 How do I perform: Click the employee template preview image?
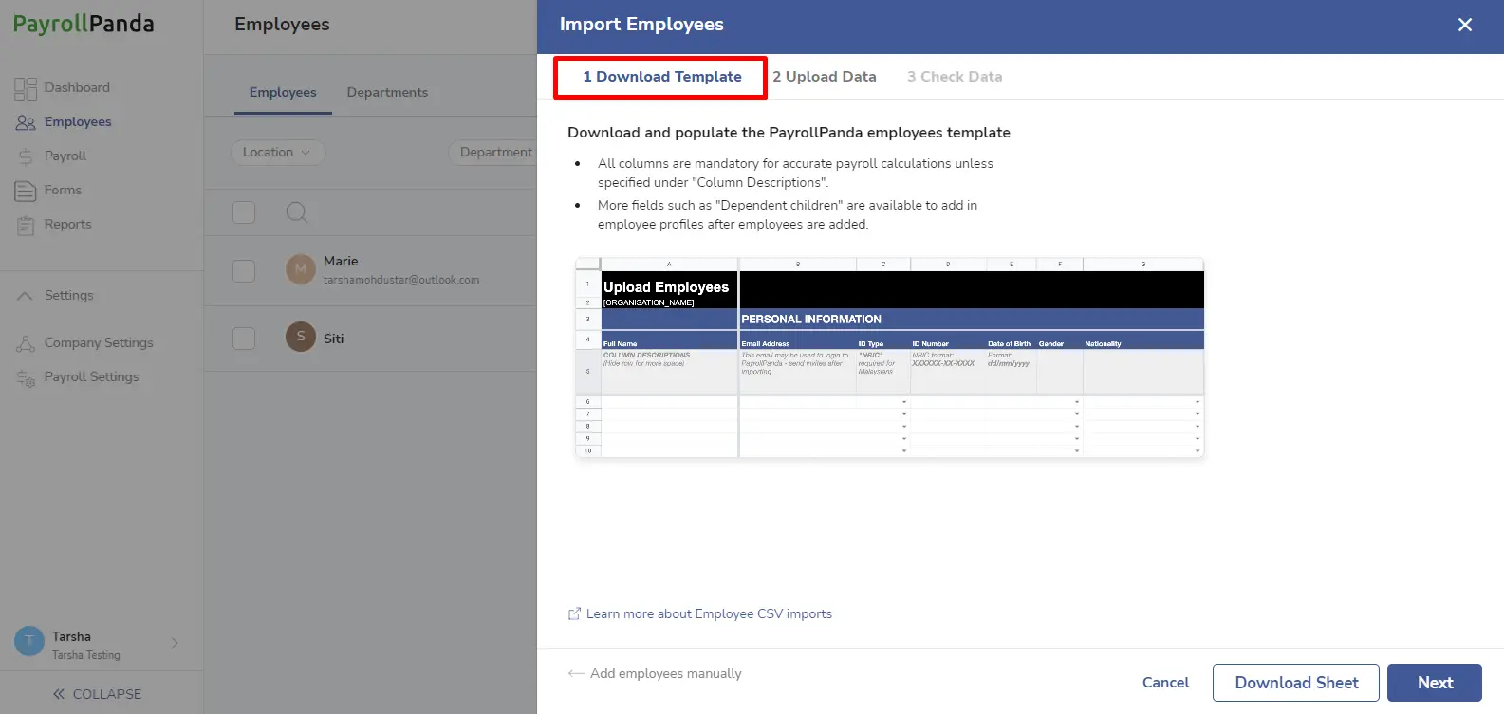tap(890, 358)
